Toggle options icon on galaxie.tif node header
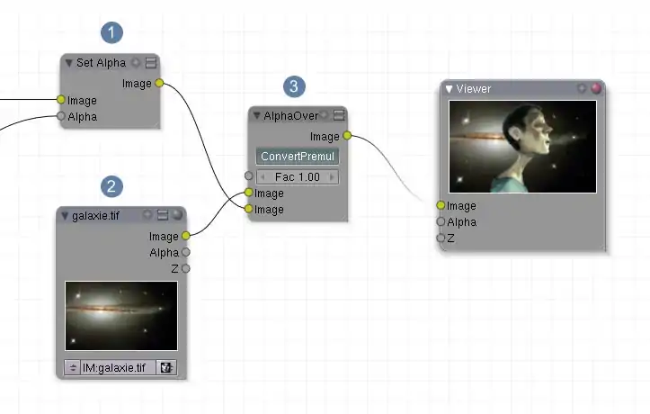 point(163,214)
